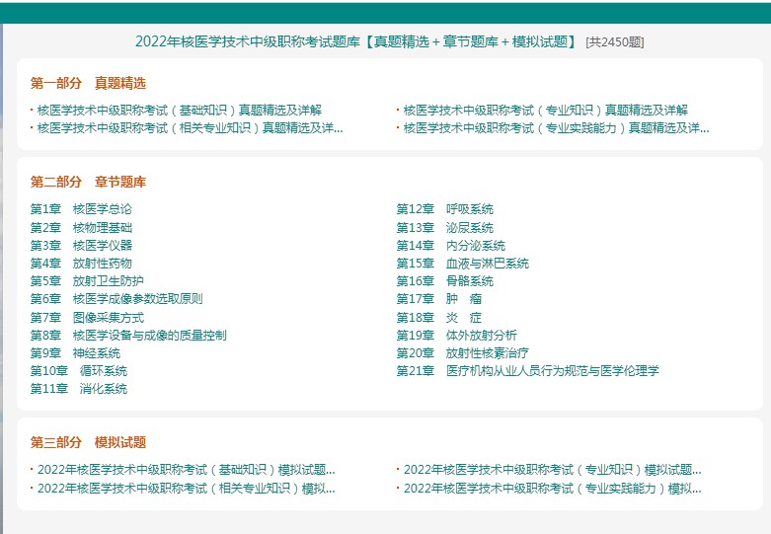
Task: Open 专业实践能力 真题精选 link
Action: (556, 128)
